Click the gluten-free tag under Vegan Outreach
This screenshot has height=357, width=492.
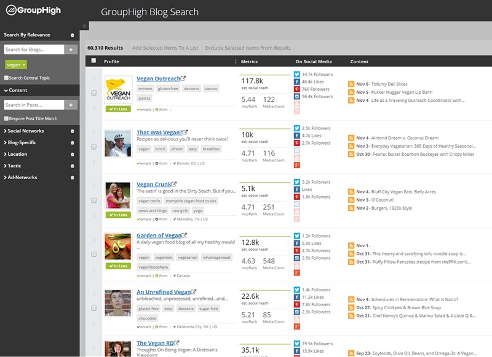[x=168, y=88]
